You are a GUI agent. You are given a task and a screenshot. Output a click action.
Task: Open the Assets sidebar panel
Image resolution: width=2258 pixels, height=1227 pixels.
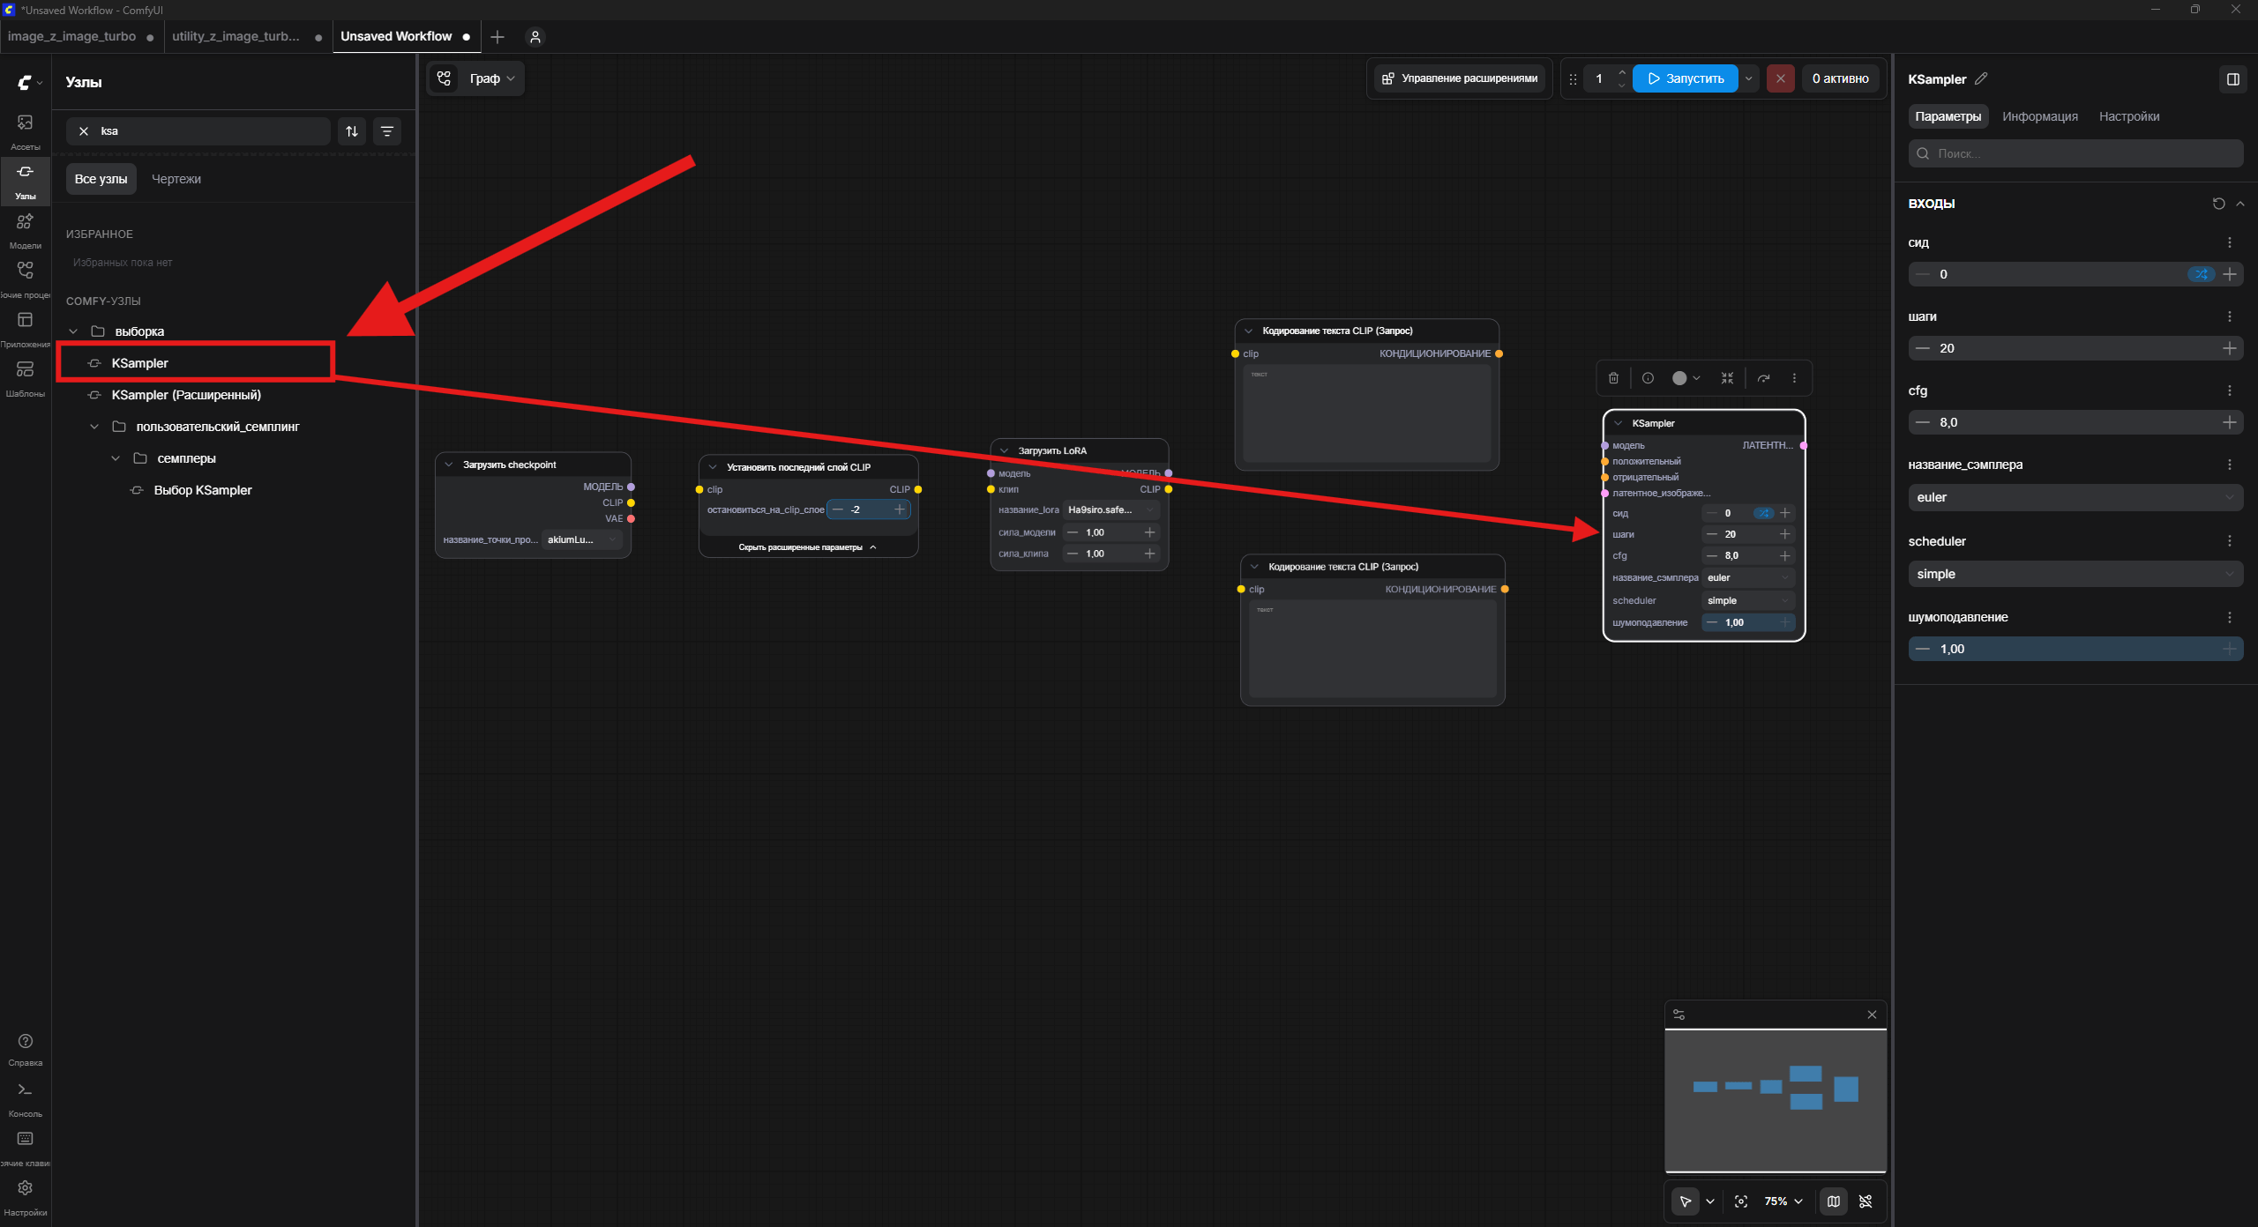[x=26, y=130]
